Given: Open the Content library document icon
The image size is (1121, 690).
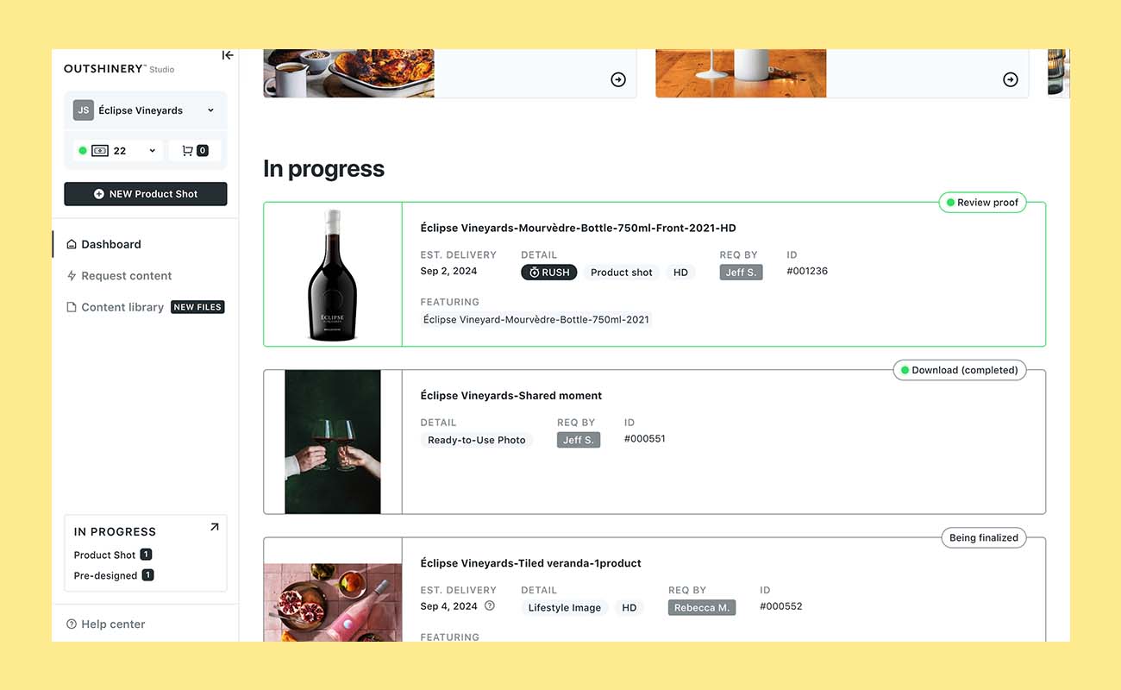Looking at the screenshot, I should point(74,306).
